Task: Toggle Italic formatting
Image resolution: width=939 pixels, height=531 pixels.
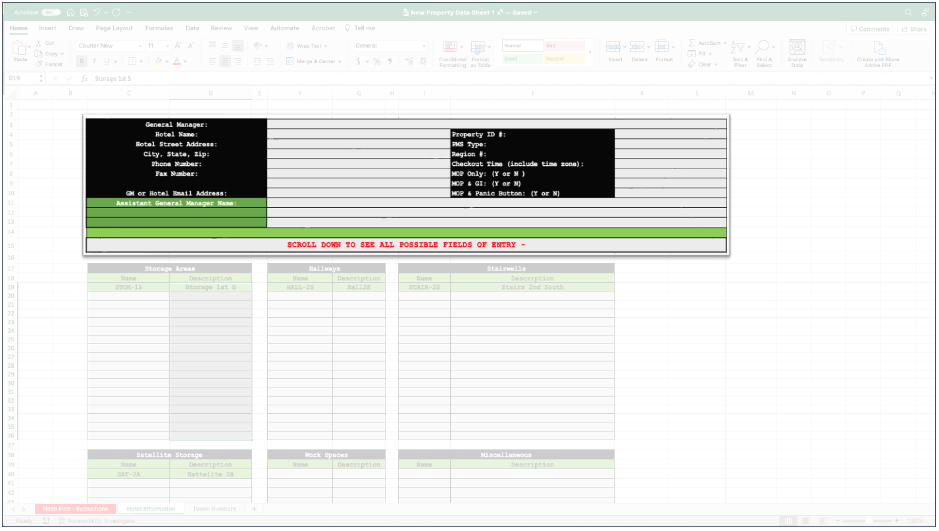Action: pos(94,61)
